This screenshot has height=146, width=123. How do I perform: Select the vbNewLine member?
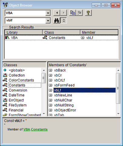pos(63,95)
